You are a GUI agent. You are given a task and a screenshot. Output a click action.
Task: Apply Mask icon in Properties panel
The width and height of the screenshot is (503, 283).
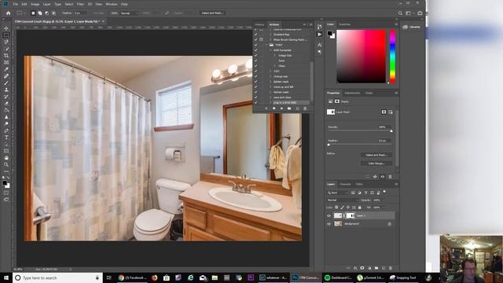coord(375,177)
